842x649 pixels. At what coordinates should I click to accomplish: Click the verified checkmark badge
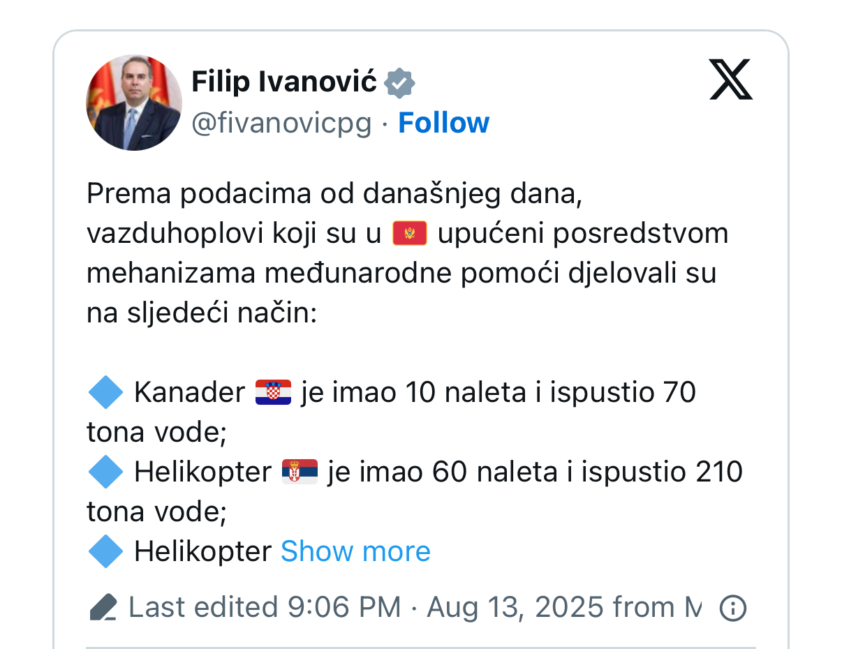[x=401, y=83]
